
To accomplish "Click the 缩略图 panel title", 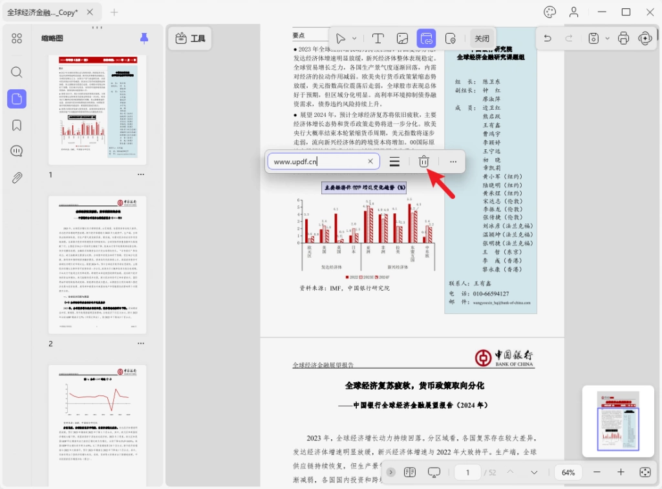I will click(52, 38).
